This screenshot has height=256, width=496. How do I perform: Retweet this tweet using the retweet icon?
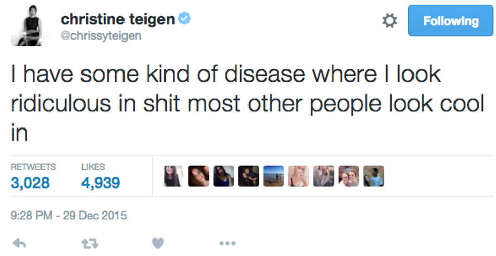pyautogui.click(x=90, y=244)
